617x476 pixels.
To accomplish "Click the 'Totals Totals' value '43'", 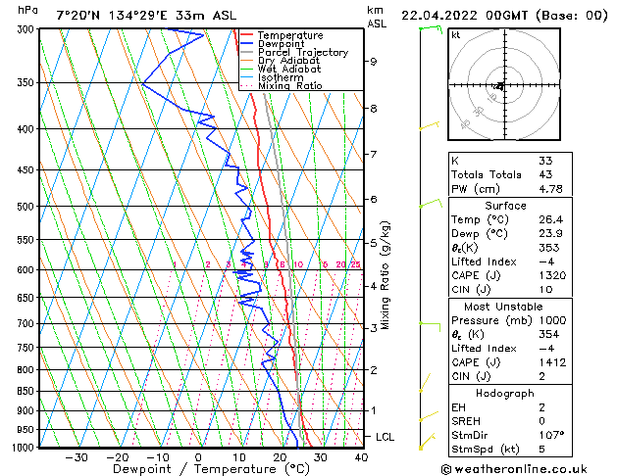I will pos(545,174).
